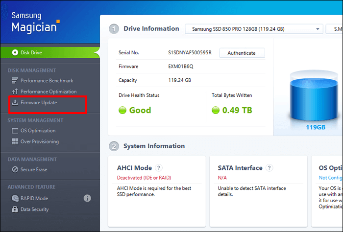The width and height of the screenshot is (343, 232).
Task: Open Over Provisioning page
Action: point(40,141)
